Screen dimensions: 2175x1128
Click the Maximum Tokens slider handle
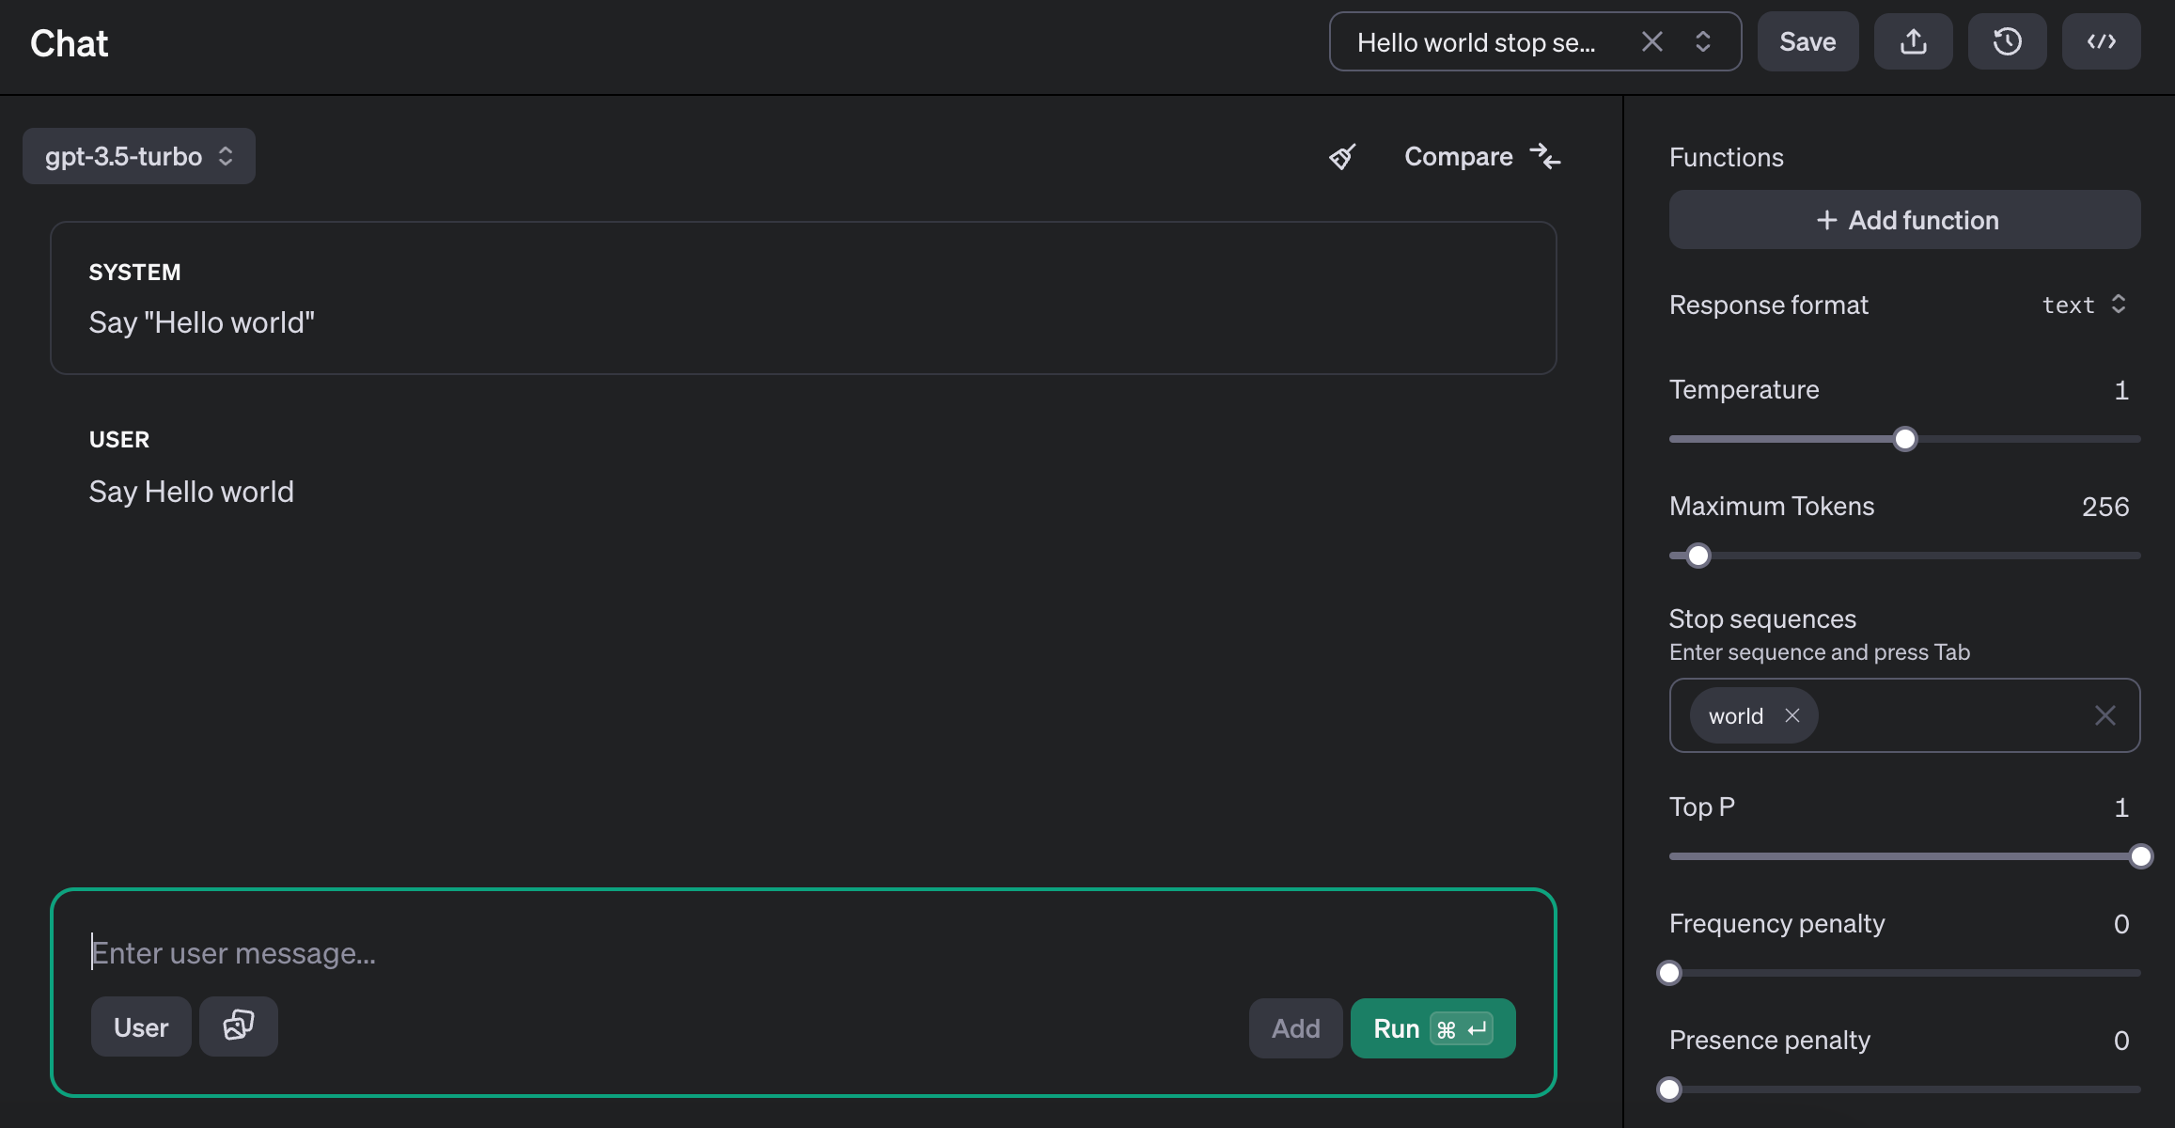click(1698, 556)
